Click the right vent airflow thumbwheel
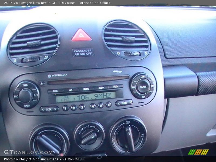The width and height of the screenshot is (216, 162). pos(132,54)
